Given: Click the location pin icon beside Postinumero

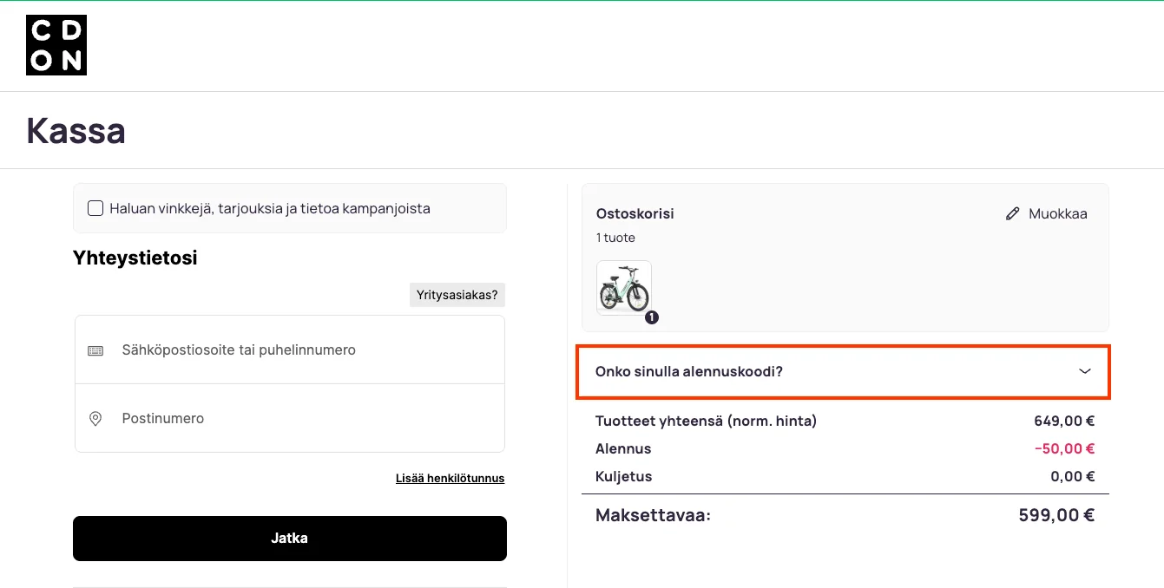Looking at the screenshot, I should [95, 419].
